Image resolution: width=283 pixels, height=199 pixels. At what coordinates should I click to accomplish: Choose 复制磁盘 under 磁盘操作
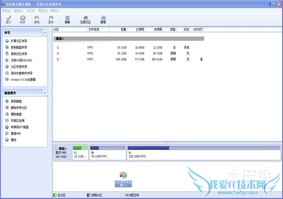(14, 101)
